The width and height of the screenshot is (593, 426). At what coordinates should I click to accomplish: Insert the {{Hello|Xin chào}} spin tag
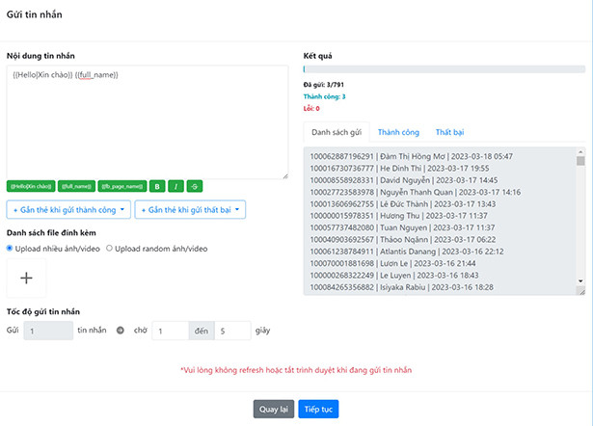(x=31, y=186)
